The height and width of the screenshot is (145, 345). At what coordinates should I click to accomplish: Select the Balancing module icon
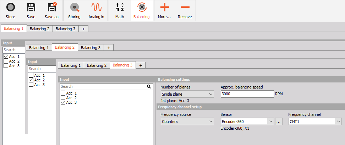142,7
